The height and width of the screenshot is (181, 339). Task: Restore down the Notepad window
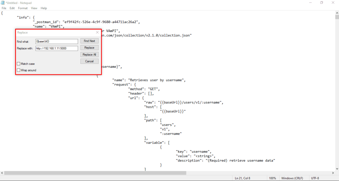(321, 3)
